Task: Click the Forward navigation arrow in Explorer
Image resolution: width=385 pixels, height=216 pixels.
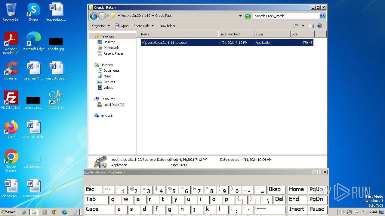Action: coord(102,16)
